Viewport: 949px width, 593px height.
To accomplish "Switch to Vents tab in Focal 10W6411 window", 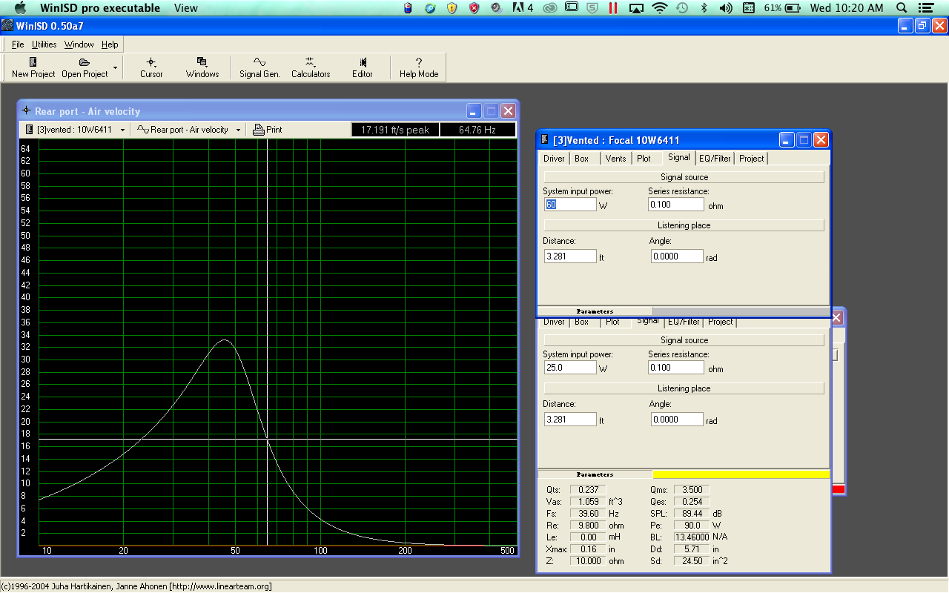I will point(615,159).
